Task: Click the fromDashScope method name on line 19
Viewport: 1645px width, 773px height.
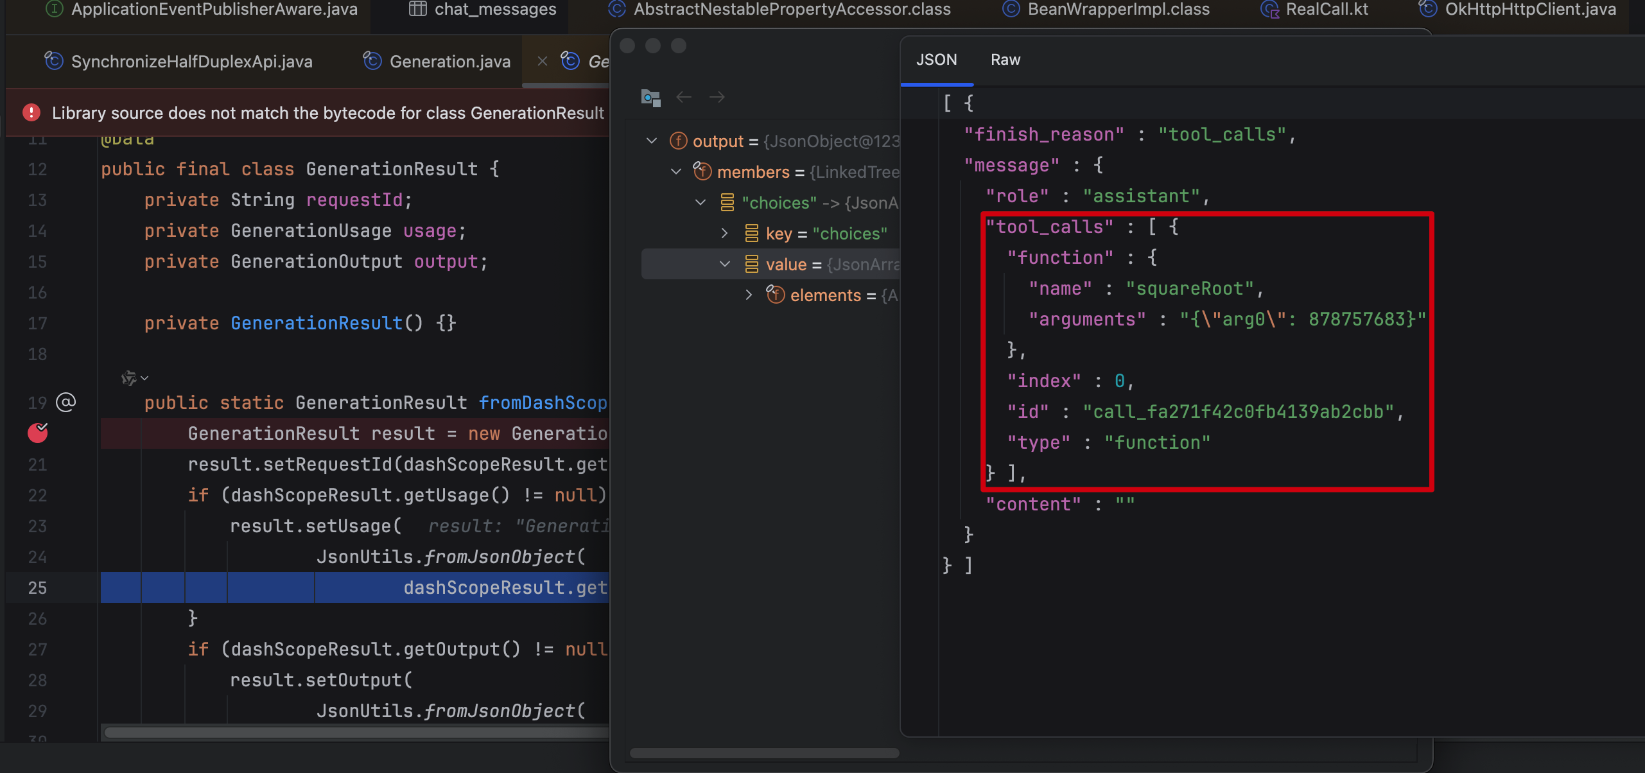Action: pos(543,403)
